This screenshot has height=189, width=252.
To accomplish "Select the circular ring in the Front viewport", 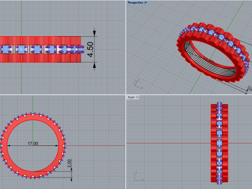I will click(x=33, y=145).
